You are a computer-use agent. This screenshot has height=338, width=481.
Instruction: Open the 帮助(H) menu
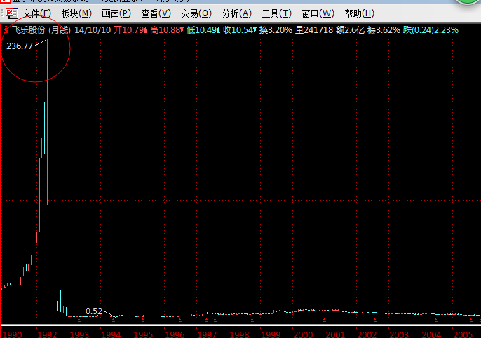click(x=359, y=13)
